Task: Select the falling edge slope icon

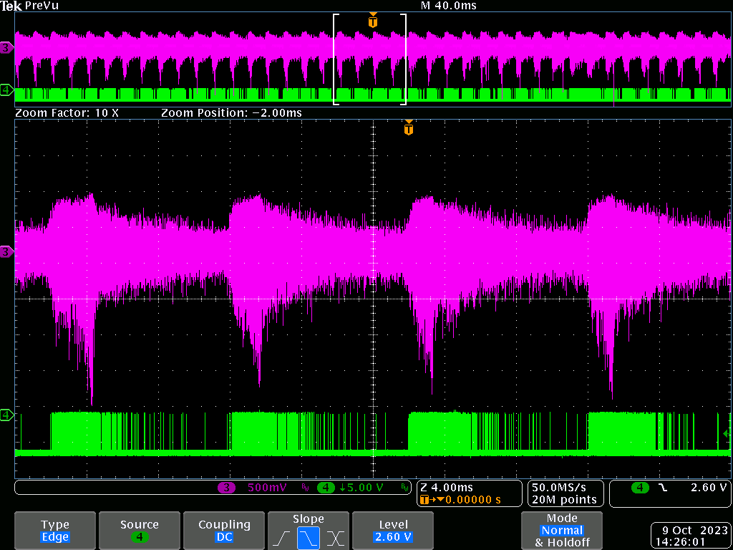Action: coord(309,537)
